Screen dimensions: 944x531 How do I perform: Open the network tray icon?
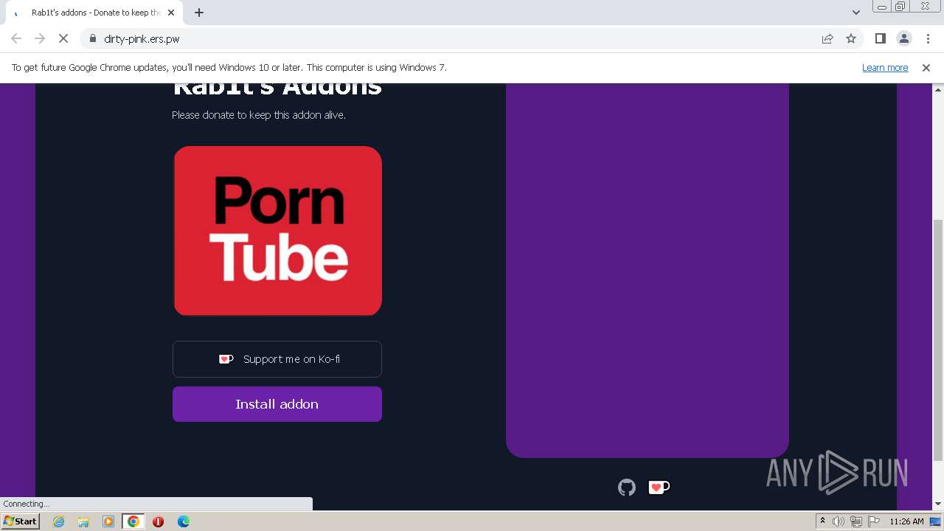coord(856,521)
